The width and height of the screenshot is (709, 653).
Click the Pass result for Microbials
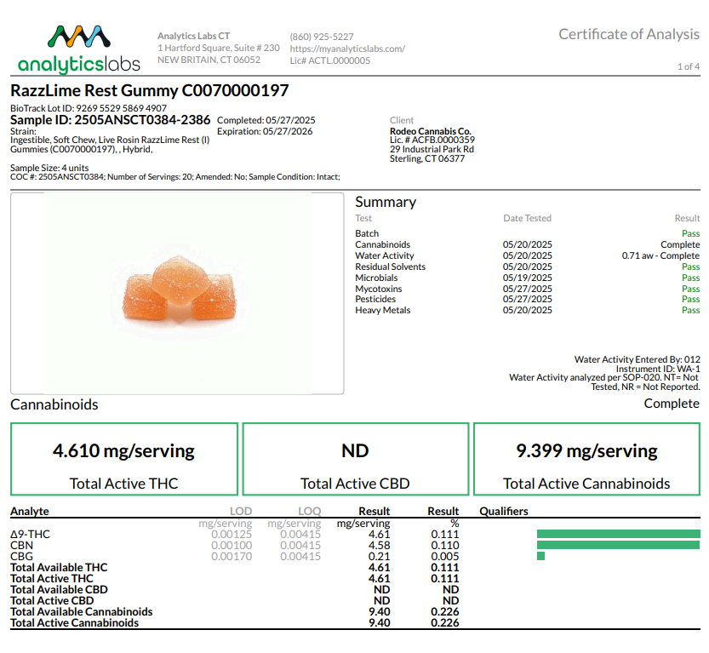coord(690,278)
